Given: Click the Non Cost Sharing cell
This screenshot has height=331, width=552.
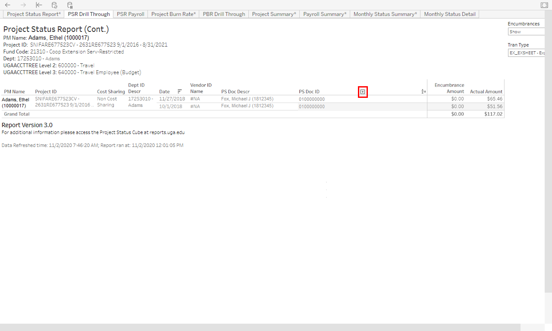Looking at the screenshot, I should pyautogui.click(x=107, y=102).
